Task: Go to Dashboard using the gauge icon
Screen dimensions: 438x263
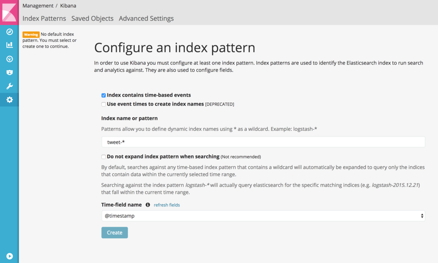Action: coord(9,59)
